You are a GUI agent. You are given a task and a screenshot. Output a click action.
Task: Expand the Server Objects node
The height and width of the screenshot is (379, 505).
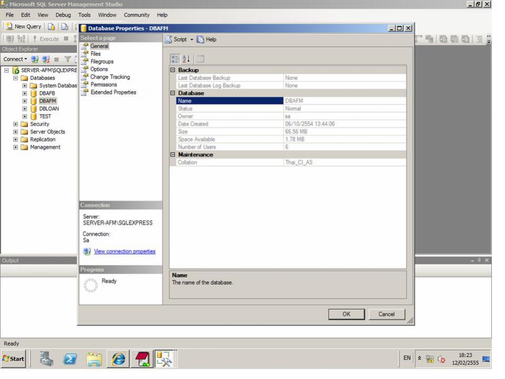click(15, 132)
